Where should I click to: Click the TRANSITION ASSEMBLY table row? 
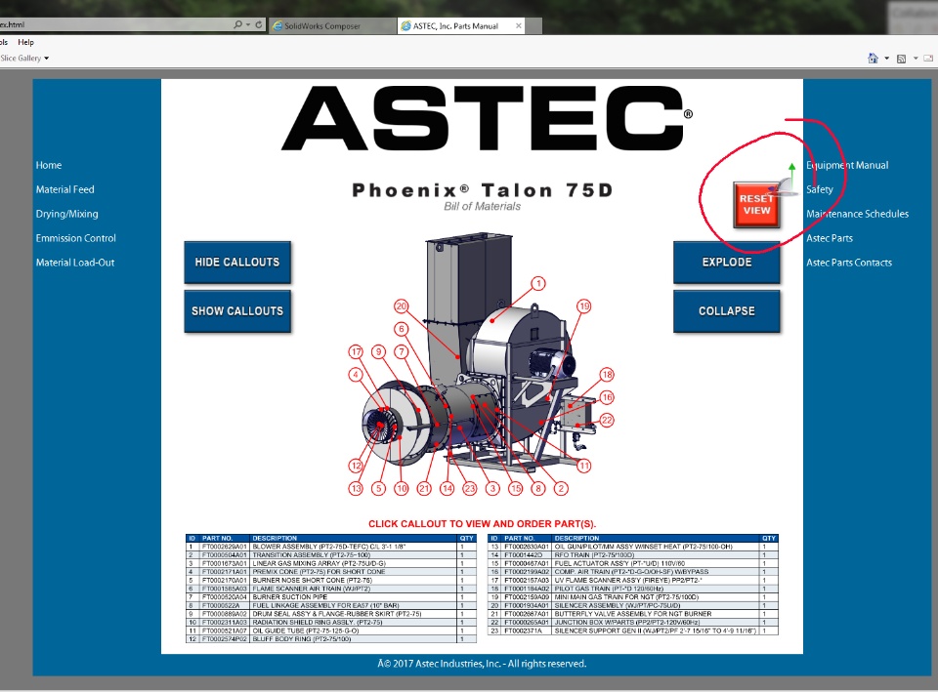(x=331, y=555)
